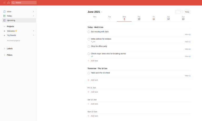202x121 pixels.
Task: Jump to Today button
Action: 187,12
